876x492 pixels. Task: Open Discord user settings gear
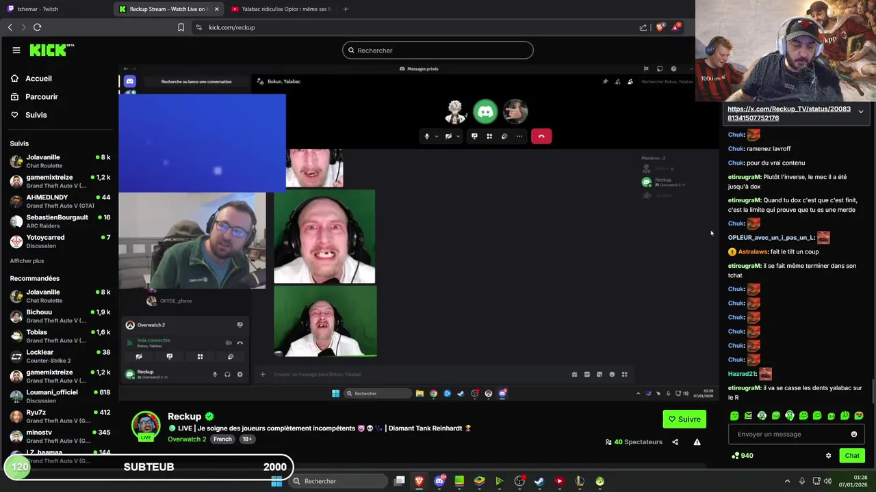click(x=240, y=374)
